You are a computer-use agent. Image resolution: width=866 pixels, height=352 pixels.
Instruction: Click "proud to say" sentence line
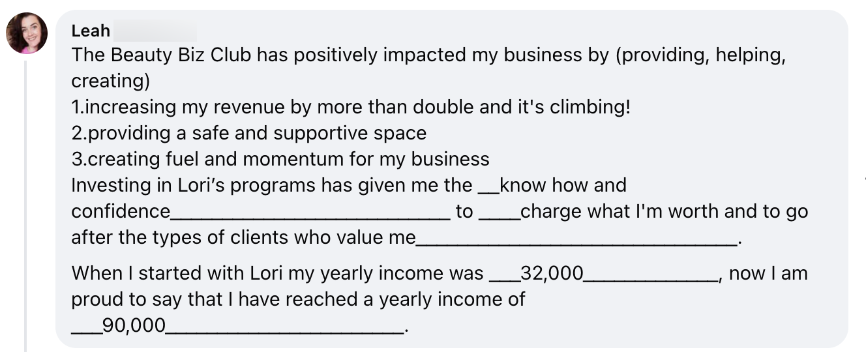coord(297,299)
